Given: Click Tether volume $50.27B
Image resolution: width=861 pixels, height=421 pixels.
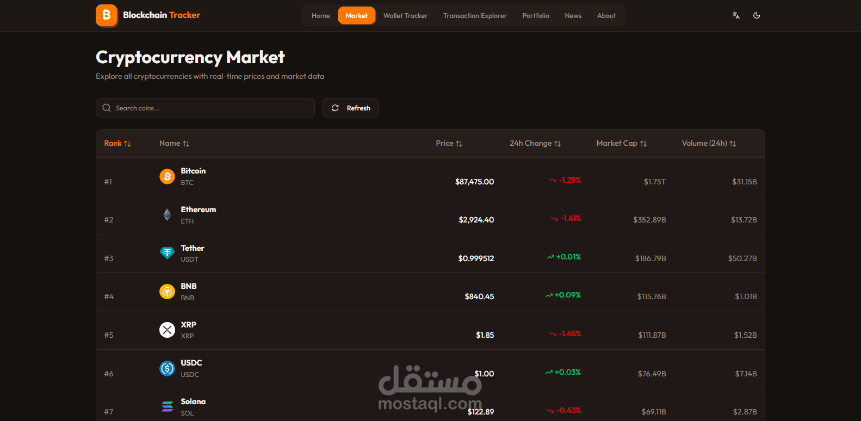Looking at the screenshot, I should (742, 258).
